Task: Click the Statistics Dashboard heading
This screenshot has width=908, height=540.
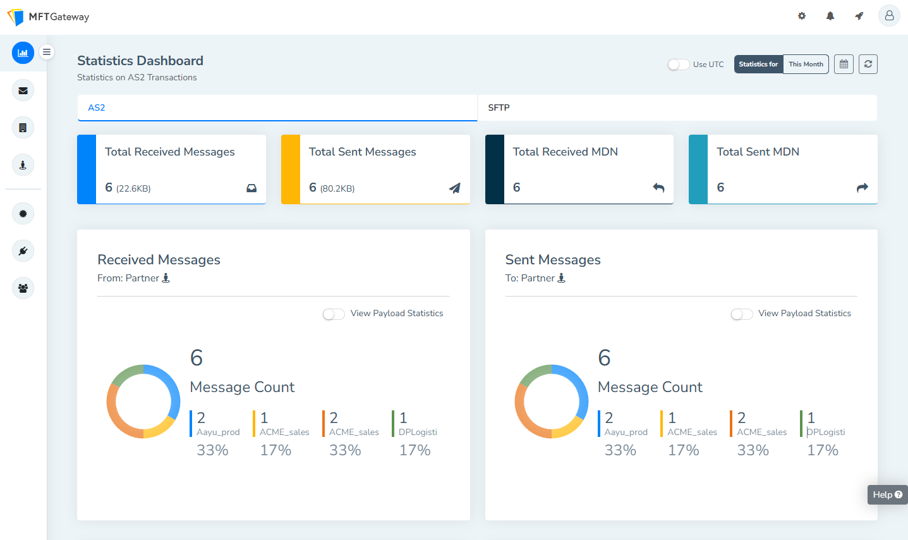Action: (x=140, y=61)
